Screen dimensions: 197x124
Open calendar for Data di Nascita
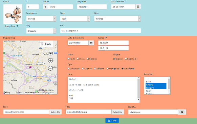138,7
